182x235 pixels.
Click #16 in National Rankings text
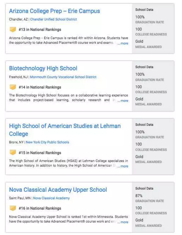tap(40, 208)
